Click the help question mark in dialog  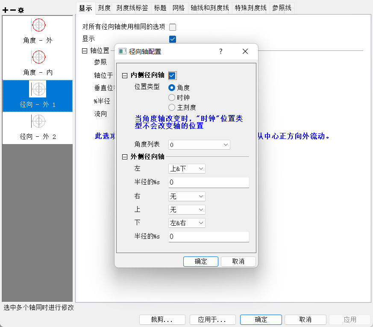pos(221,51)
